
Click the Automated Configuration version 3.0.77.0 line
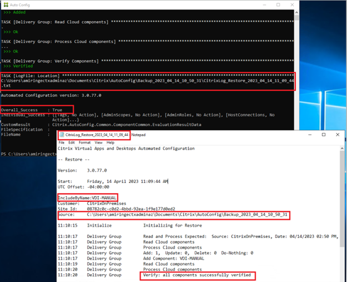coord(51,95)
